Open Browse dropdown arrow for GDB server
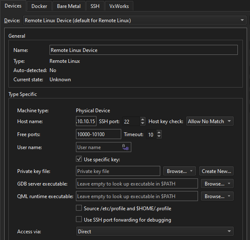Screen dimensions: 250x240 pos(229,183)
